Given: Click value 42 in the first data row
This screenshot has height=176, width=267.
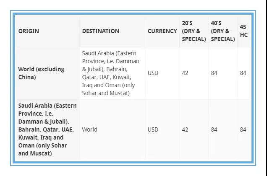Looking at the screenshot, I should tap(185, 73).
